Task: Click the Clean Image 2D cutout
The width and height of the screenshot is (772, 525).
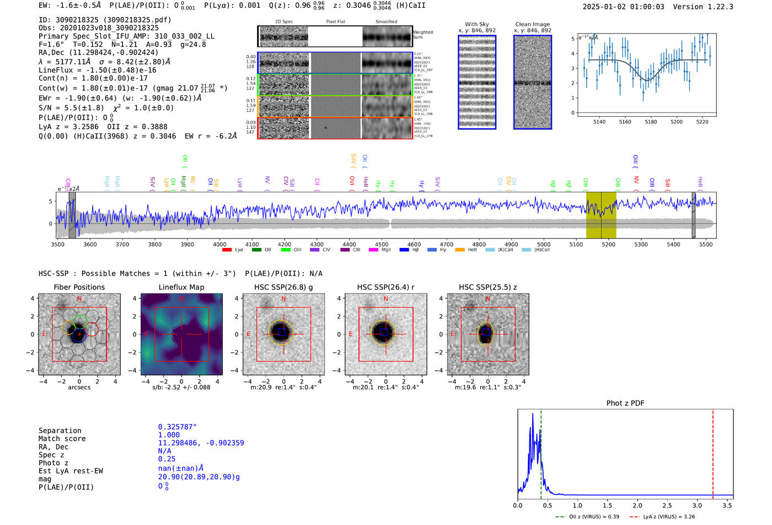Action: pos(532,82)
